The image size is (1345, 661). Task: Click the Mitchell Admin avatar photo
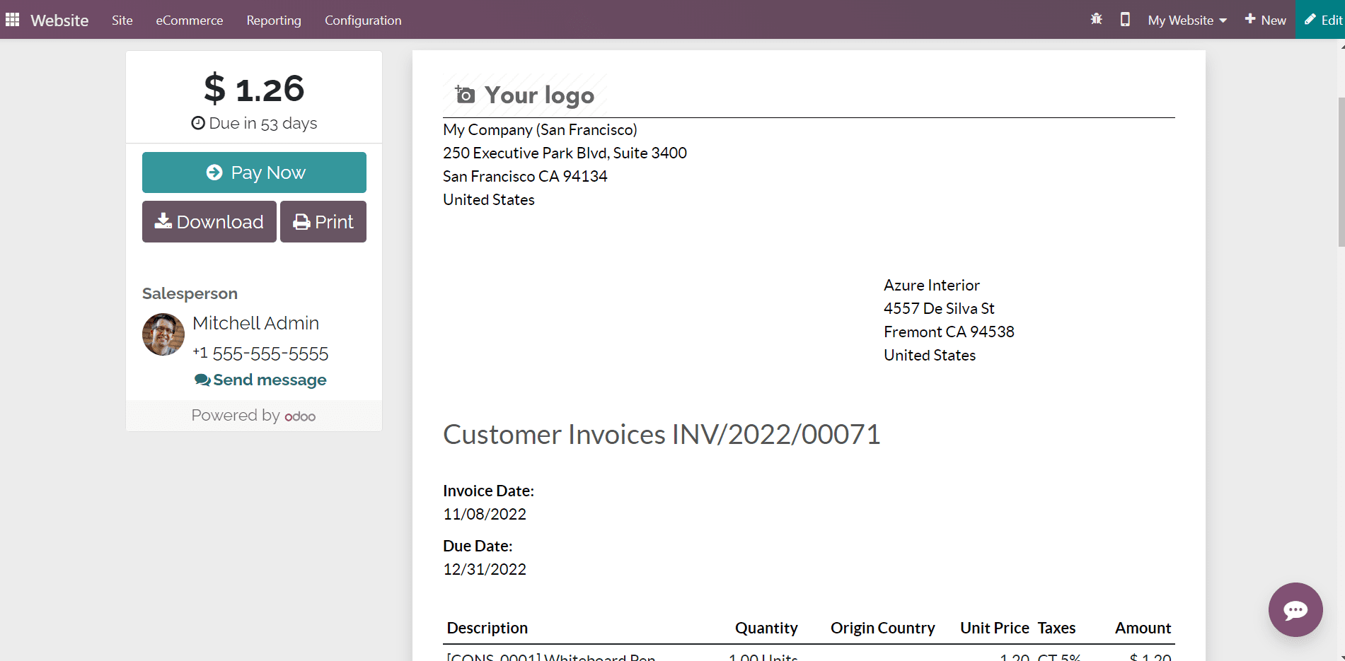pos(163,334)
